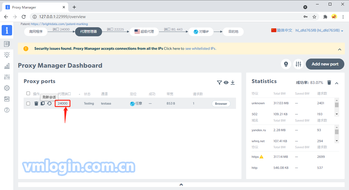Image resolution: width=349 pixels, height=190 pixels.
Task: Duplicate port 24000 using the copy icon
Action: click(43, 104)
